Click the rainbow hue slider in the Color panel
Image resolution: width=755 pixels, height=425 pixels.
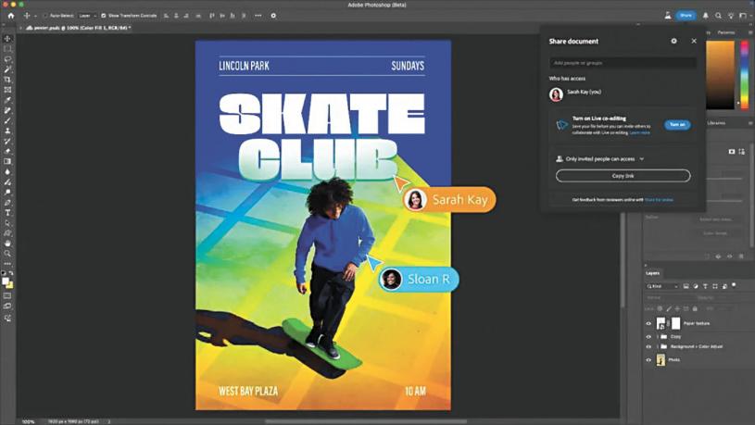point(745,72)
